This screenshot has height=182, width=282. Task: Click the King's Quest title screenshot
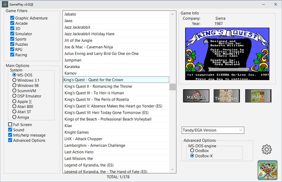227,54
